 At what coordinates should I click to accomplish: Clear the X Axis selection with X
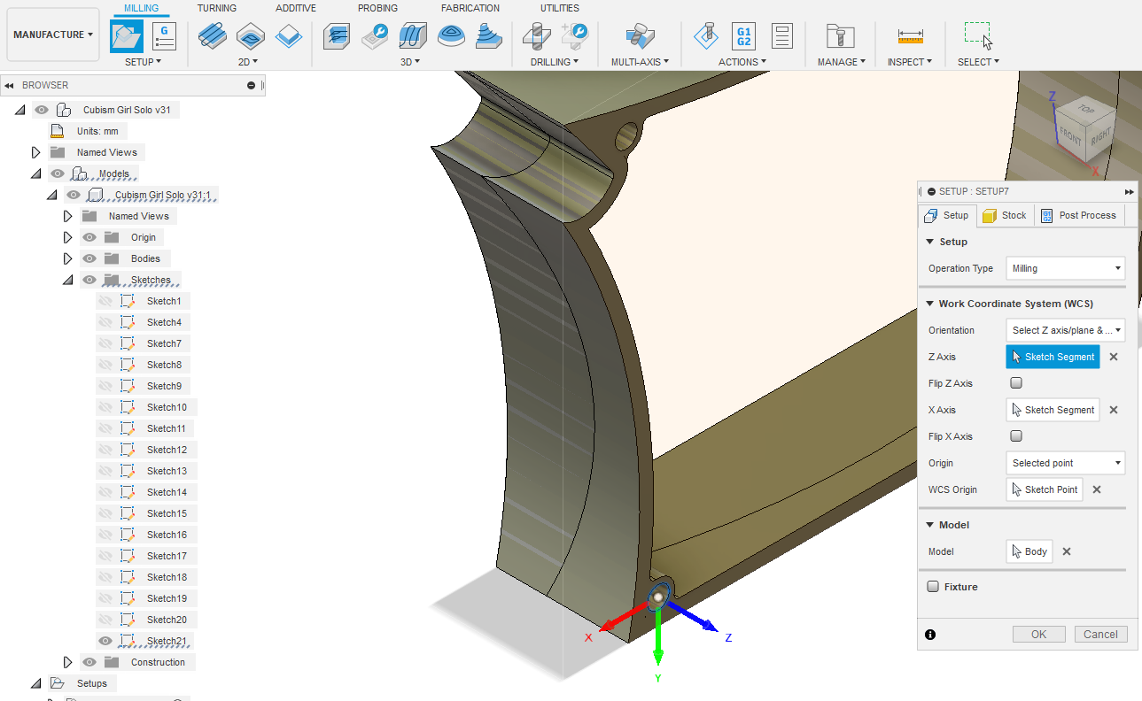click(1114, 410)
